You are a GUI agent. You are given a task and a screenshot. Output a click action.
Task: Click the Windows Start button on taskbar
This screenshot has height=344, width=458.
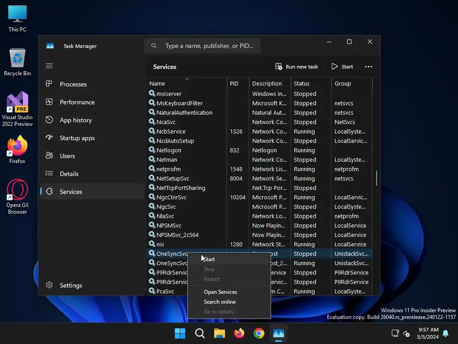click(x=180, y=333)
